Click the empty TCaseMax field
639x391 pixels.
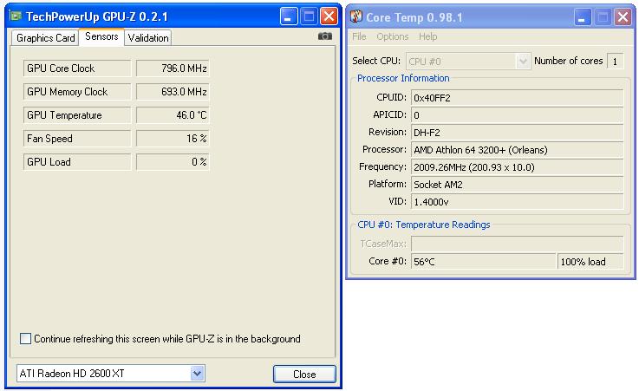tap(517, 244)
